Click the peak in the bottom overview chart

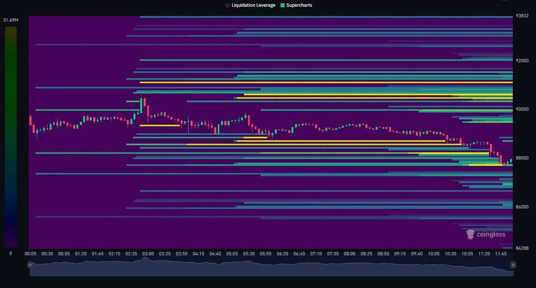point(145,258)
